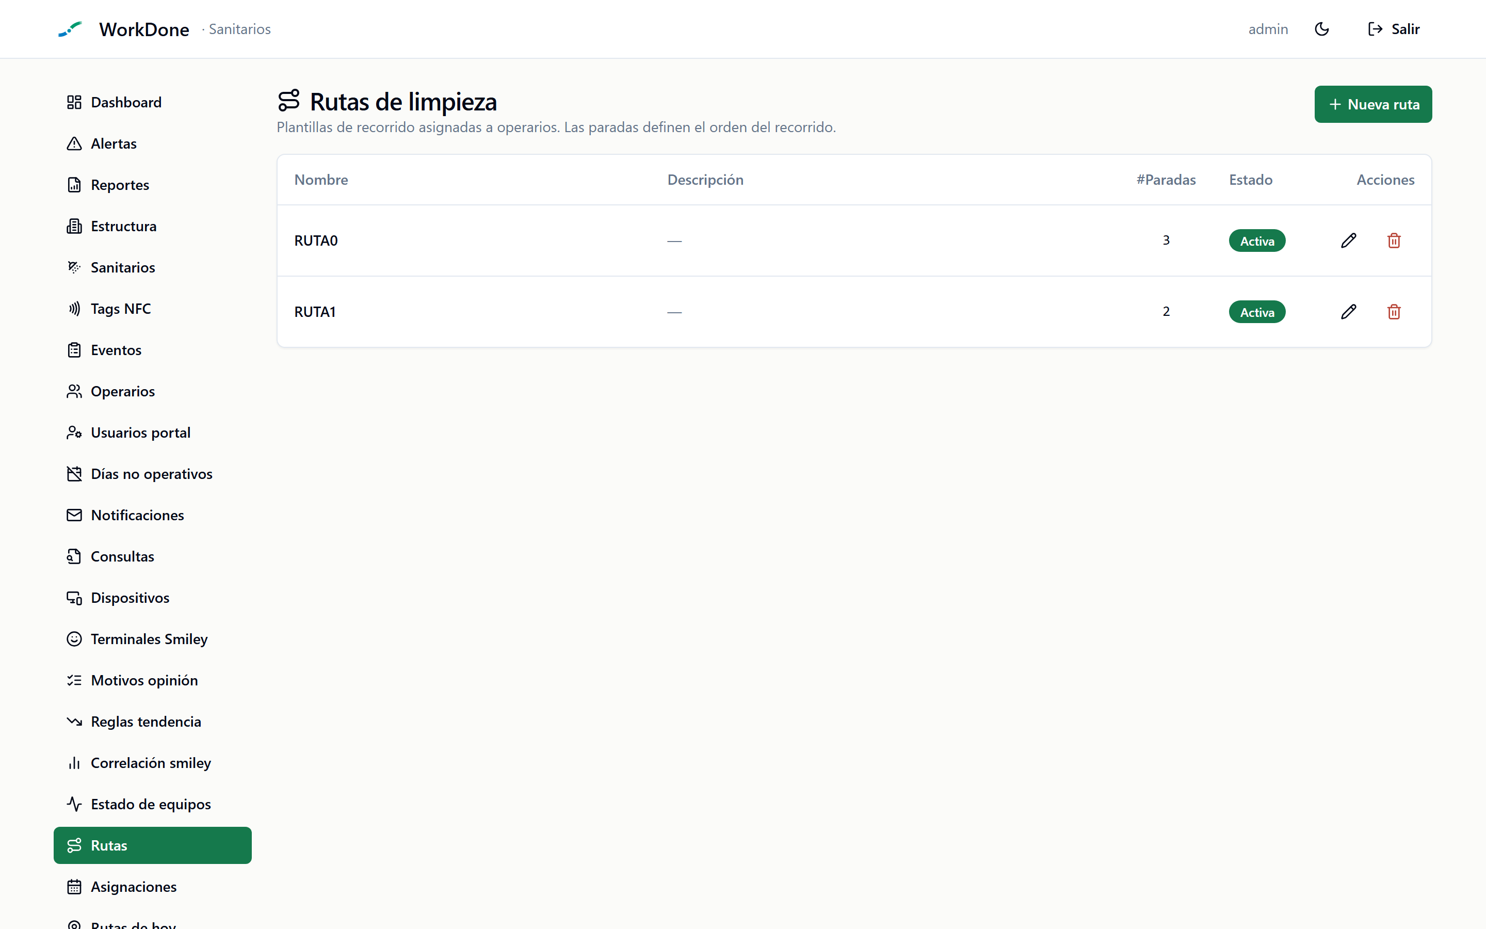Click the Tags NFC signal icon
Image resolution: width=1486 pixels, height=929 pixels.
tap(74, 309)
